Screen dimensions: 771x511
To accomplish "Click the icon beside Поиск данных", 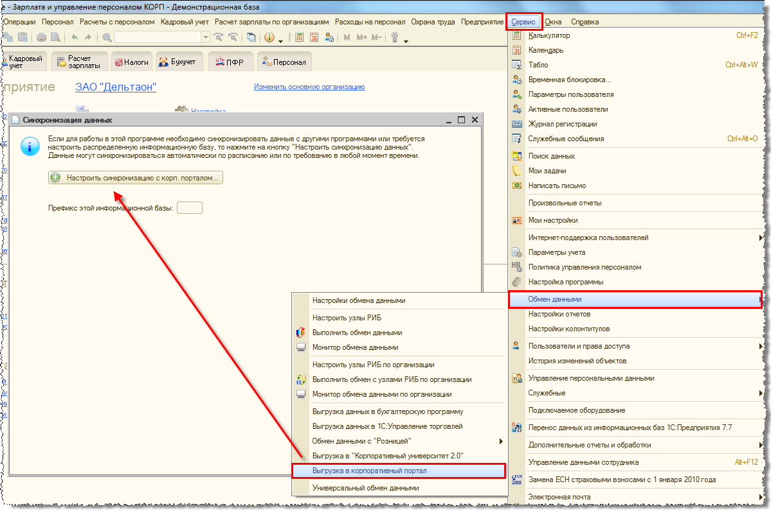I will point(517,156).
